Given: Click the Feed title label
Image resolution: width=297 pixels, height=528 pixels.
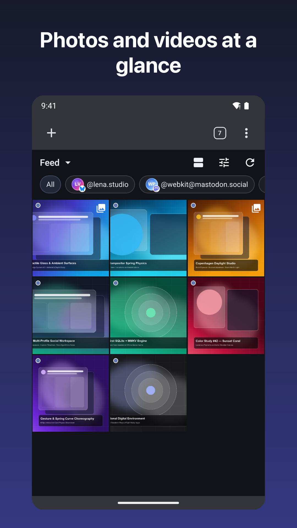Looking at the screenshot, I should [x=50, y=163].
